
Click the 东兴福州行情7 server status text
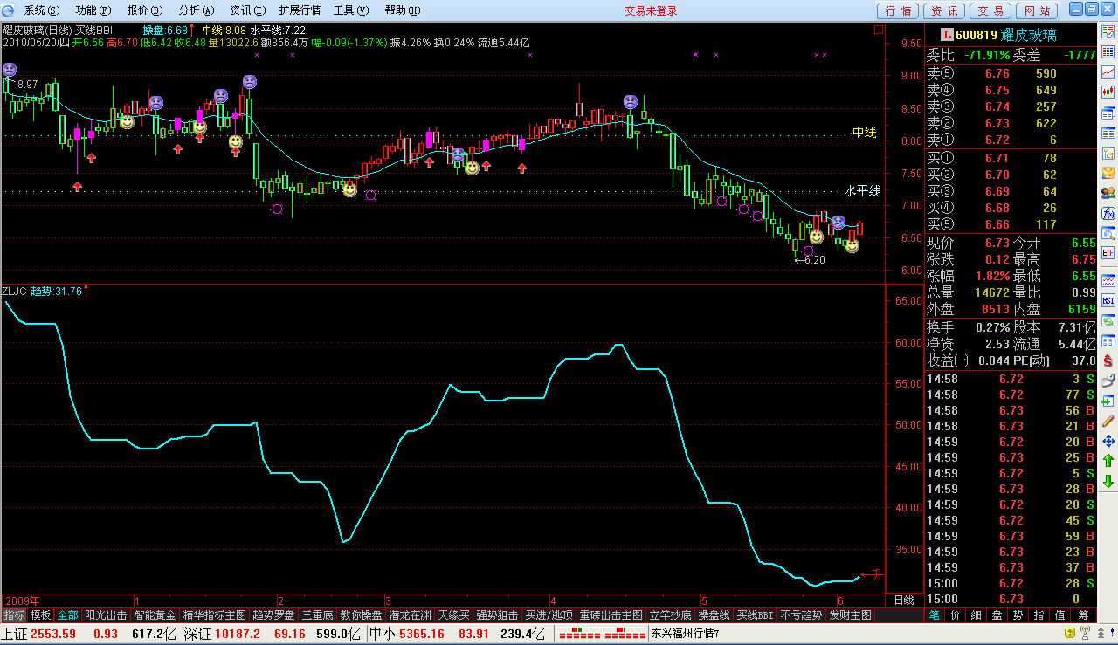[x=685, y=635]
